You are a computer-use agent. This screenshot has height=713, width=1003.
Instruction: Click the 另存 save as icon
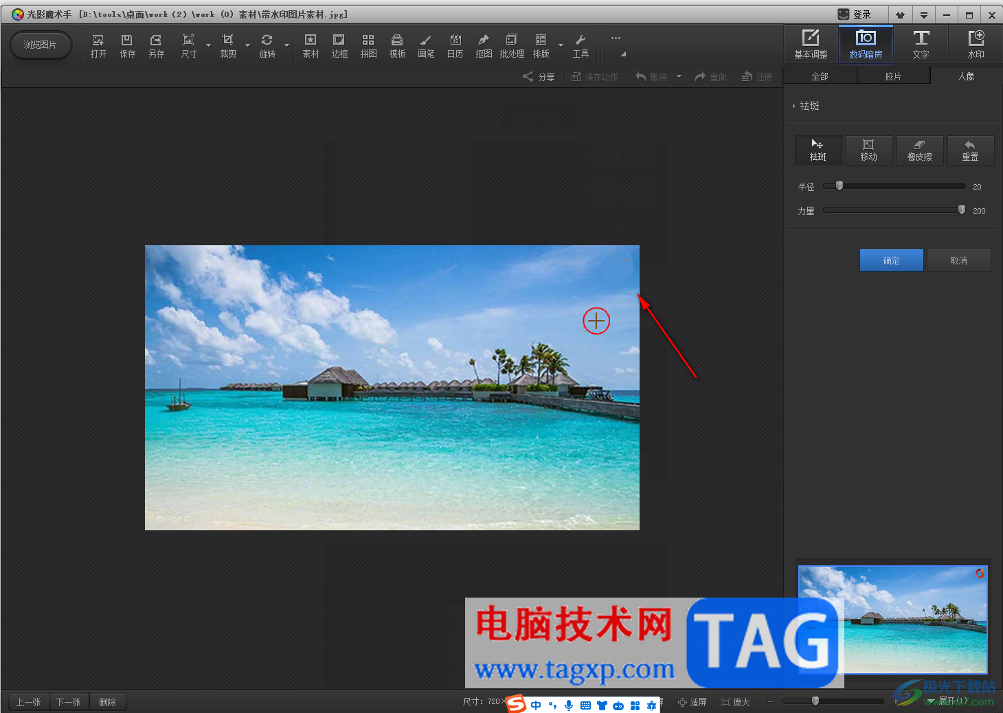157,46
